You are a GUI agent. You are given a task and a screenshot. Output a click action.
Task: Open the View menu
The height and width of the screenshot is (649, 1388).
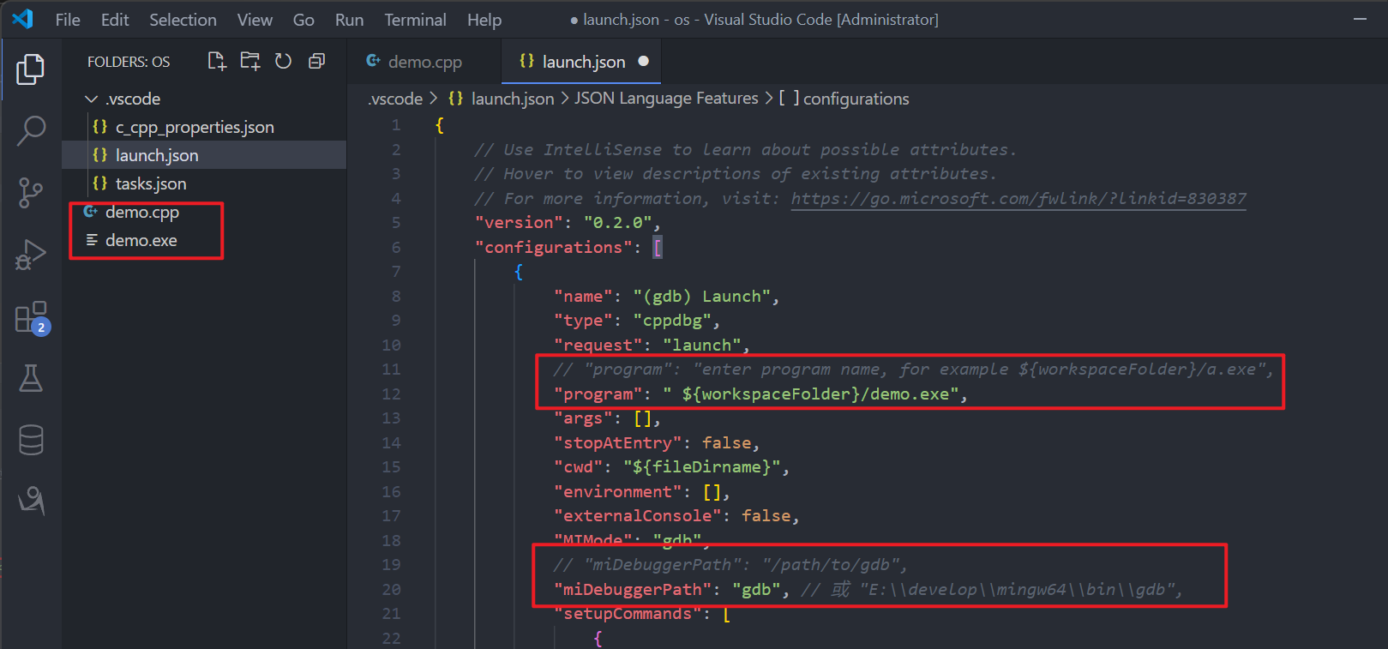click(255, 20)
